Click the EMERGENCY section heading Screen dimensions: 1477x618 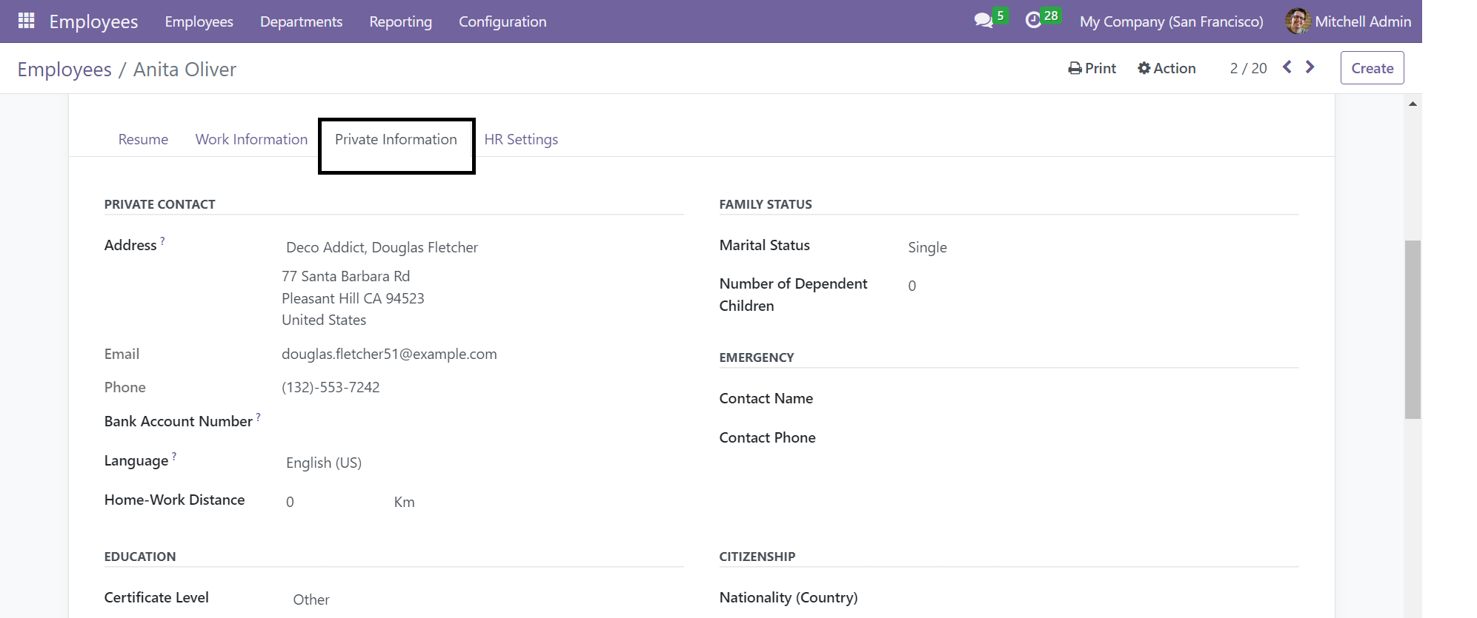[x=757, y=357]
